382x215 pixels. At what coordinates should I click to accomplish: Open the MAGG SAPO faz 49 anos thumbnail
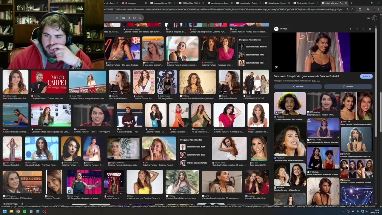coord(323,128)
